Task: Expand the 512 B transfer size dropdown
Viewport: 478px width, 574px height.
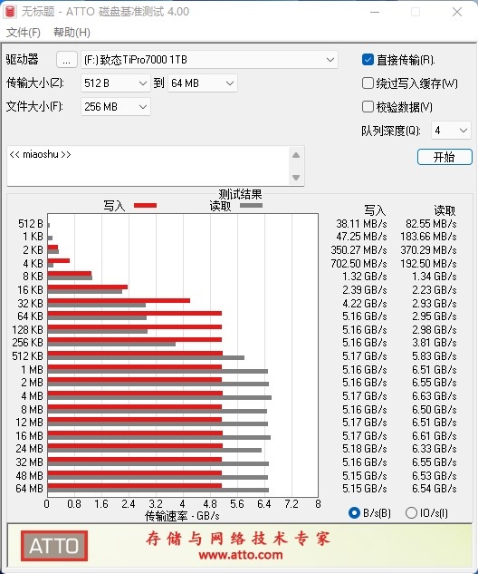Action: coord(116,83)
